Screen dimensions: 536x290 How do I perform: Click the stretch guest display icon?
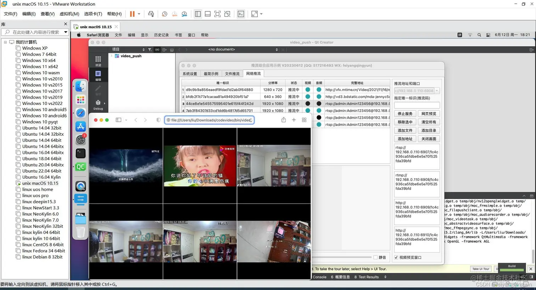[255, 14]
